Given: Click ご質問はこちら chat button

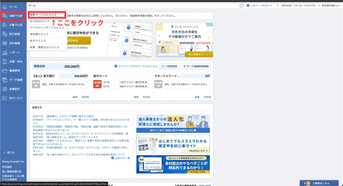Looking at the screenshot, I should (x=319, y=183).
